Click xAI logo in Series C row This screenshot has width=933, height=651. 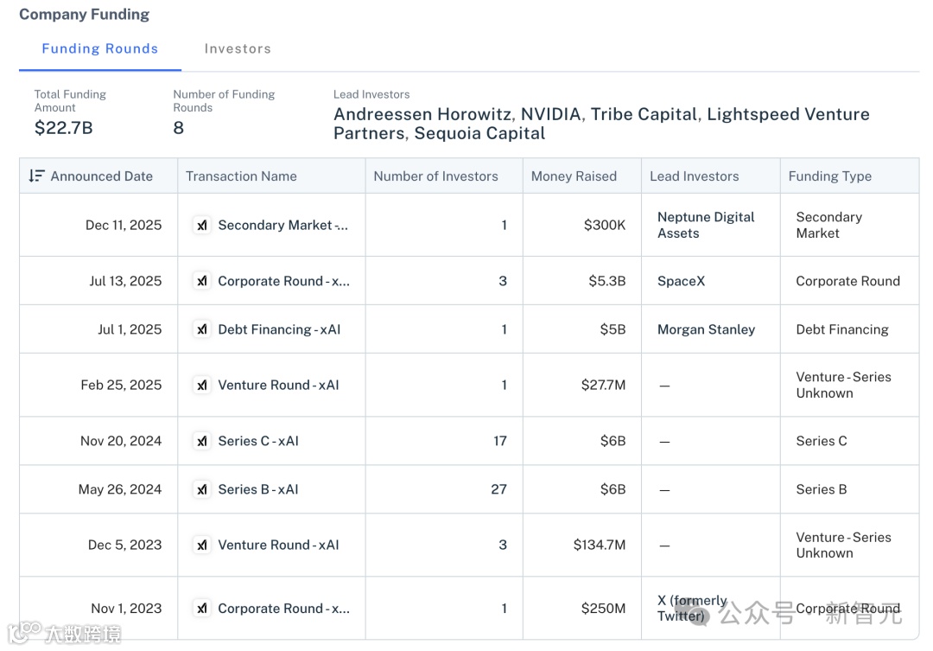[202, 441]
